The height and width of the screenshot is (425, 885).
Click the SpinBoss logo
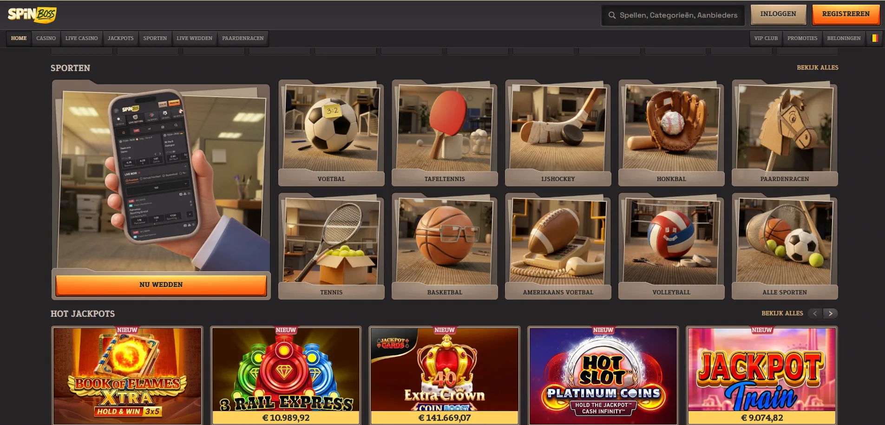(x=32, y=14)
